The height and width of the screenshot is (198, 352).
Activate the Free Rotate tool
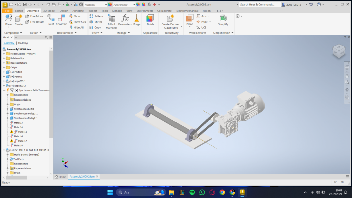pos(35,22)
